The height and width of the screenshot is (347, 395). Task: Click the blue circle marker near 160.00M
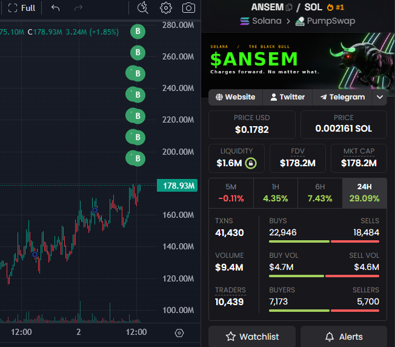95,211
